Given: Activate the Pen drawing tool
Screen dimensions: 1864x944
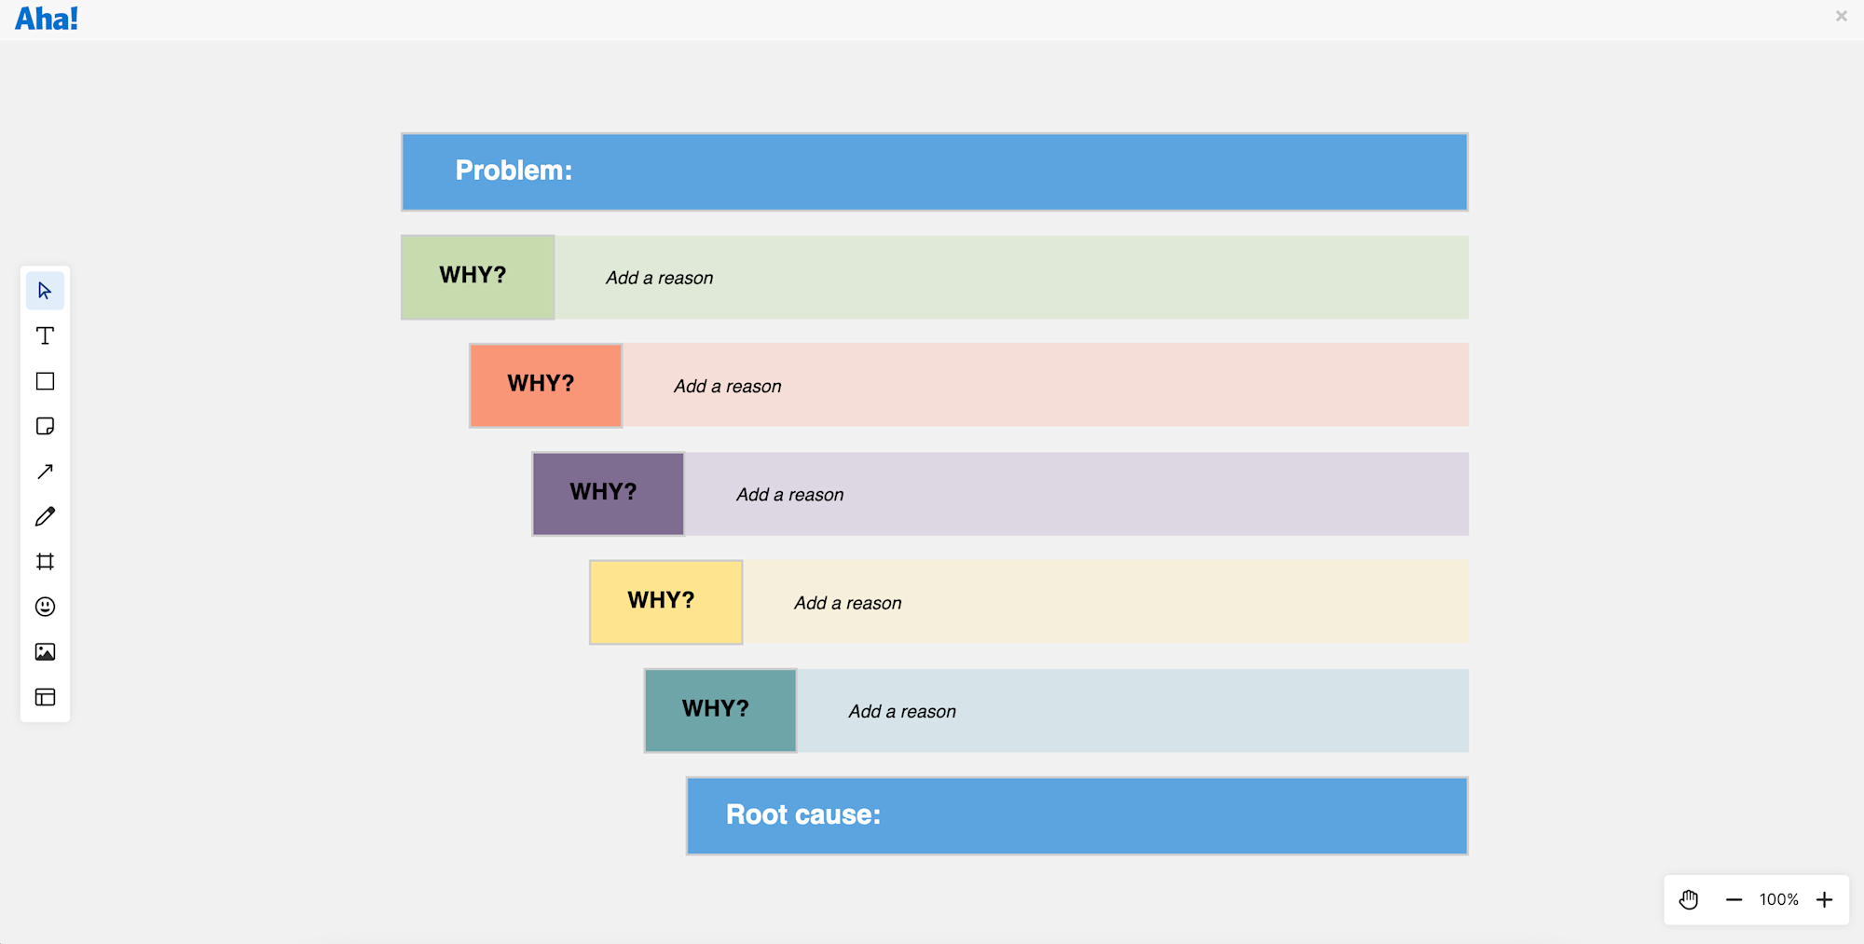Looking at the screenshot, I should click(x=44, y=515).
